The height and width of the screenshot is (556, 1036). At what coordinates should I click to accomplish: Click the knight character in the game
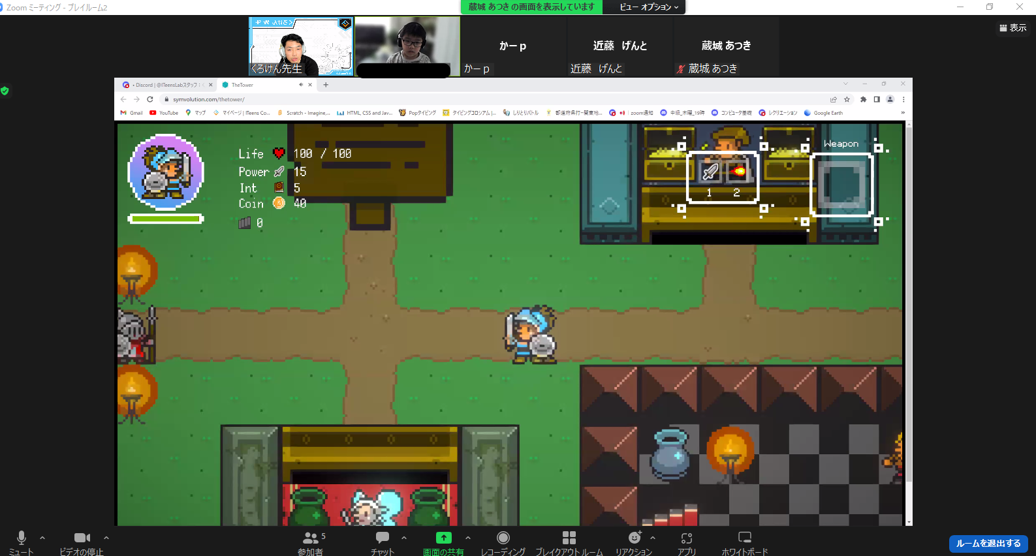tap(530, 334)
